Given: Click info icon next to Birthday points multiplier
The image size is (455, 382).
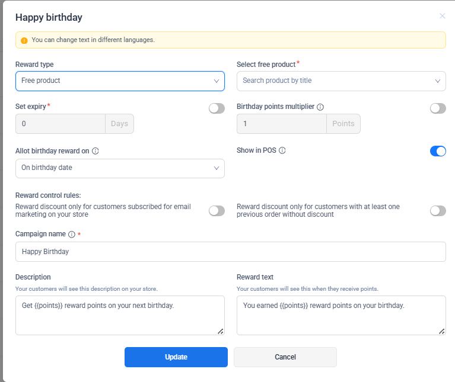Looking at the screenshot, I should tap(320, 107).
